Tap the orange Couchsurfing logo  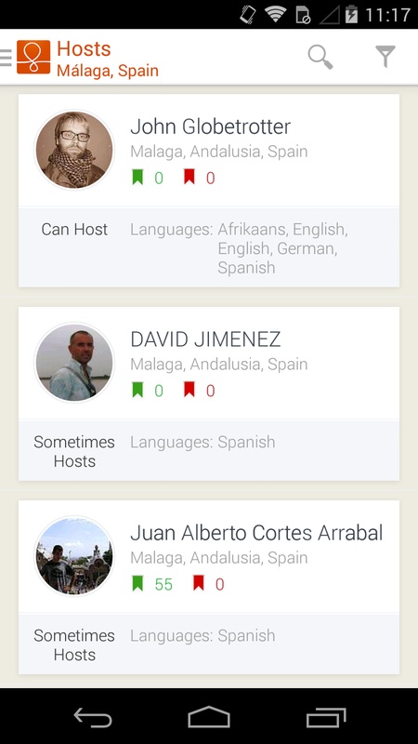(33, 57)
